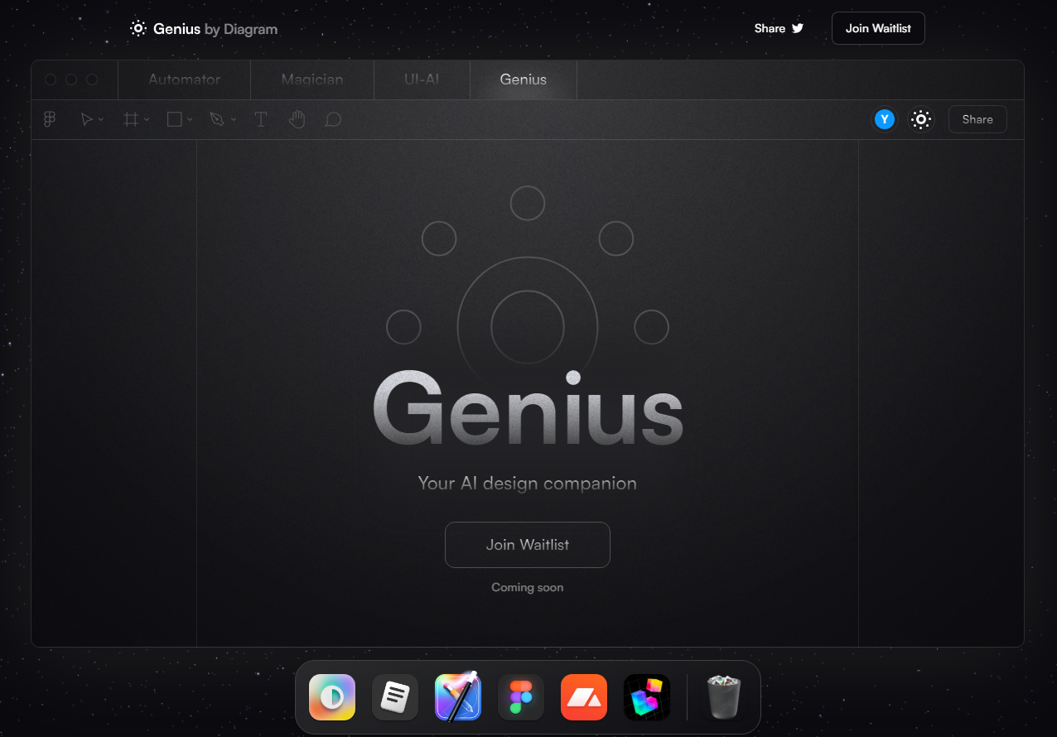This screenshot has width=1057, height=737.
Task: Select the Genius tab
Action: (524, 79)
